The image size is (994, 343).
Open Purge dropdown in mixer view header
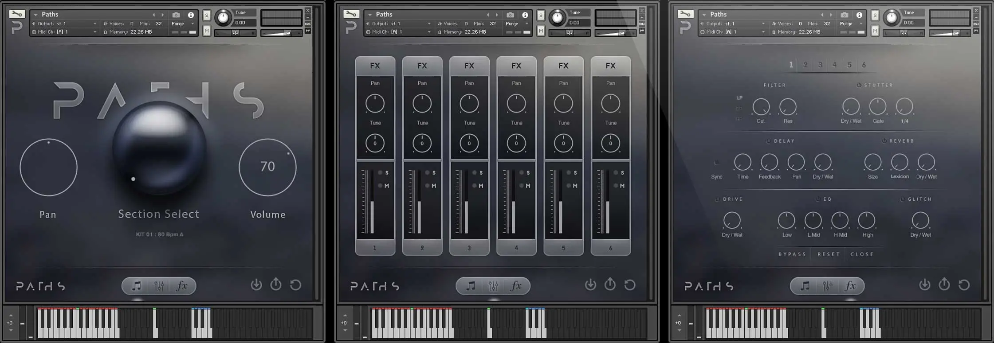point(517,23)
